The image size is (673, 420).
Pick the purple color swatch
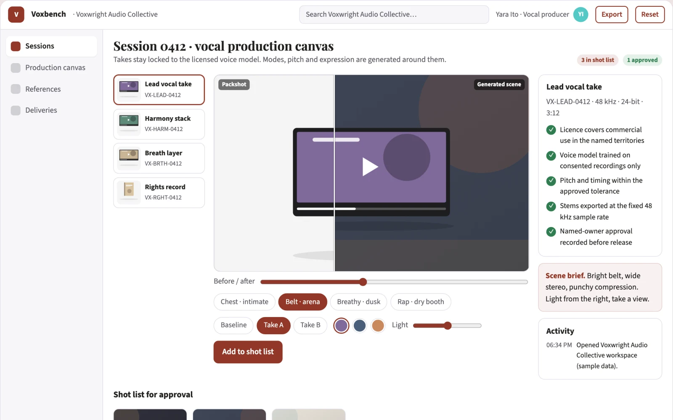(x=341, y=325)
